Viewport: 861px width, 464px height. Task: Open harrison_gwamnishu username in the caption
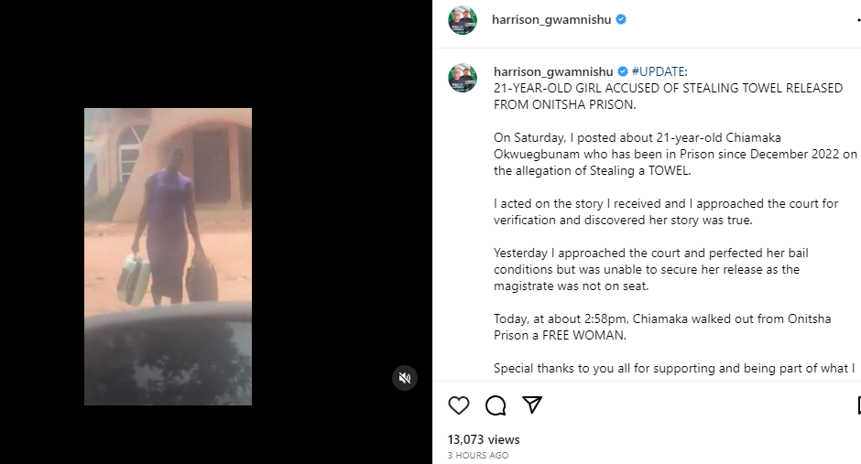(x=553, y=72)
